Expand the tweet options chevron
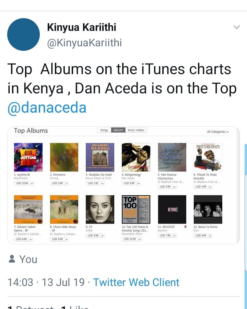The width and height of the screenshot is (247, 309). [237, 27]
